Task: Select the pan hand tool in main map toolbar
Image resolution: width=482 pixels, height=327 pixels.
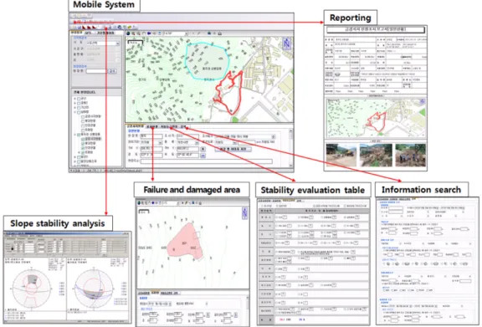Action: click(x=144, y=33)
